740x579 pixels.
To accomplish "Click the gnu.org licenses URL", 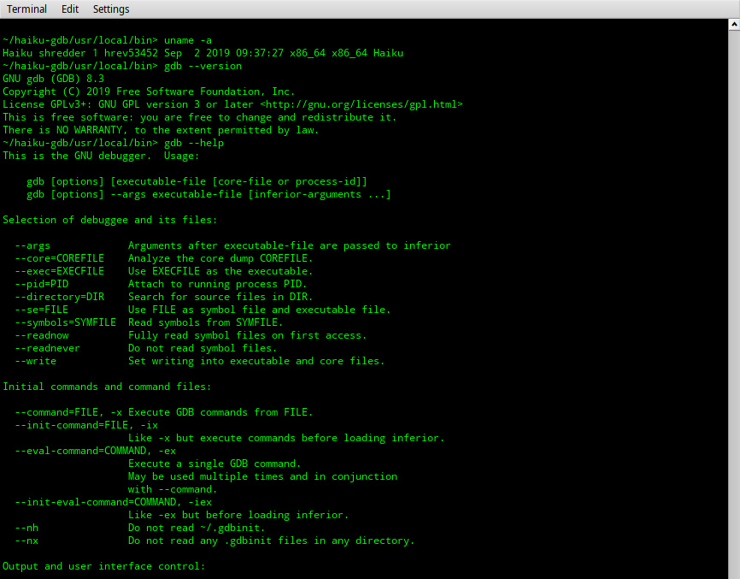I will pos(361,104).
